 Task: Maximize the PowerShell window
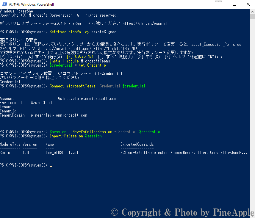(x=234, y=4)
